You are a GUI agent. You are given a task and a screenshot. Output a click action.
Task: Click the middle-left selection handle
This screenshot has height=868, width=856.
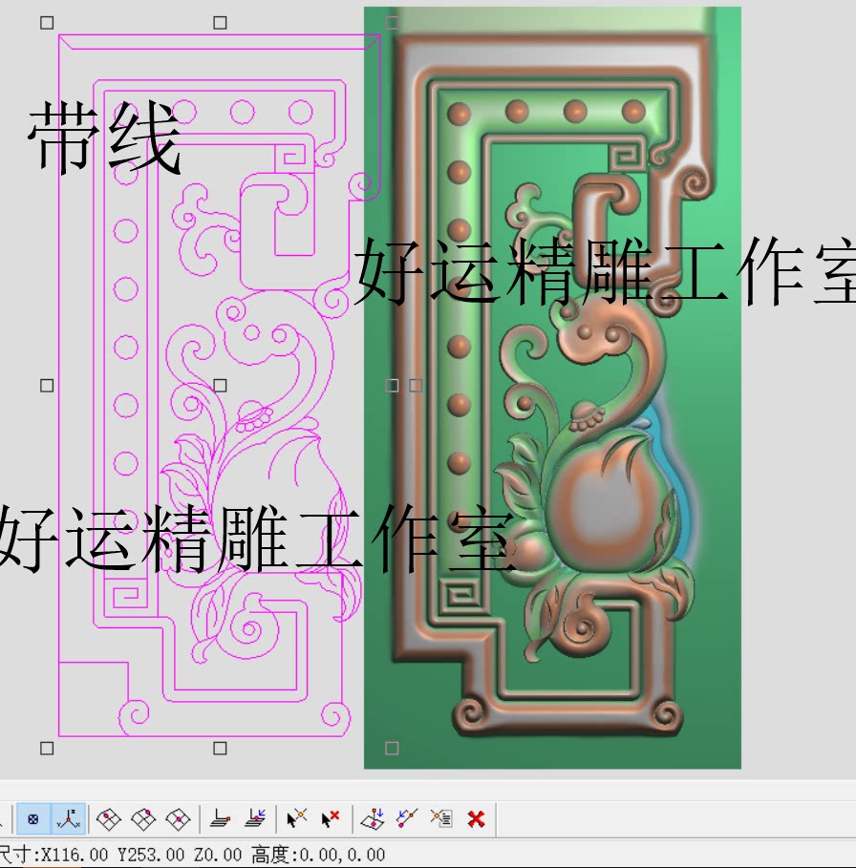pyautogui.click(x=47, y=385)
